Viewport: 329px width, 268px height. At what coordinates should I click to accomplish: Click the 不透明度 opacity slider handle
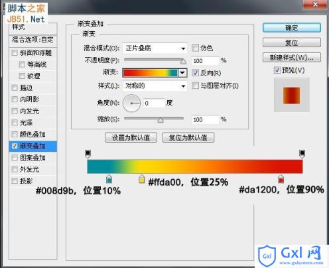tap(183, 62)
